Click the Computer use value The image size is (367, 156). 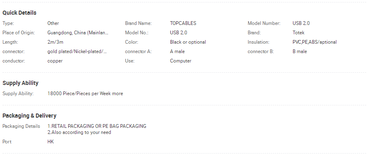(181, 61)
